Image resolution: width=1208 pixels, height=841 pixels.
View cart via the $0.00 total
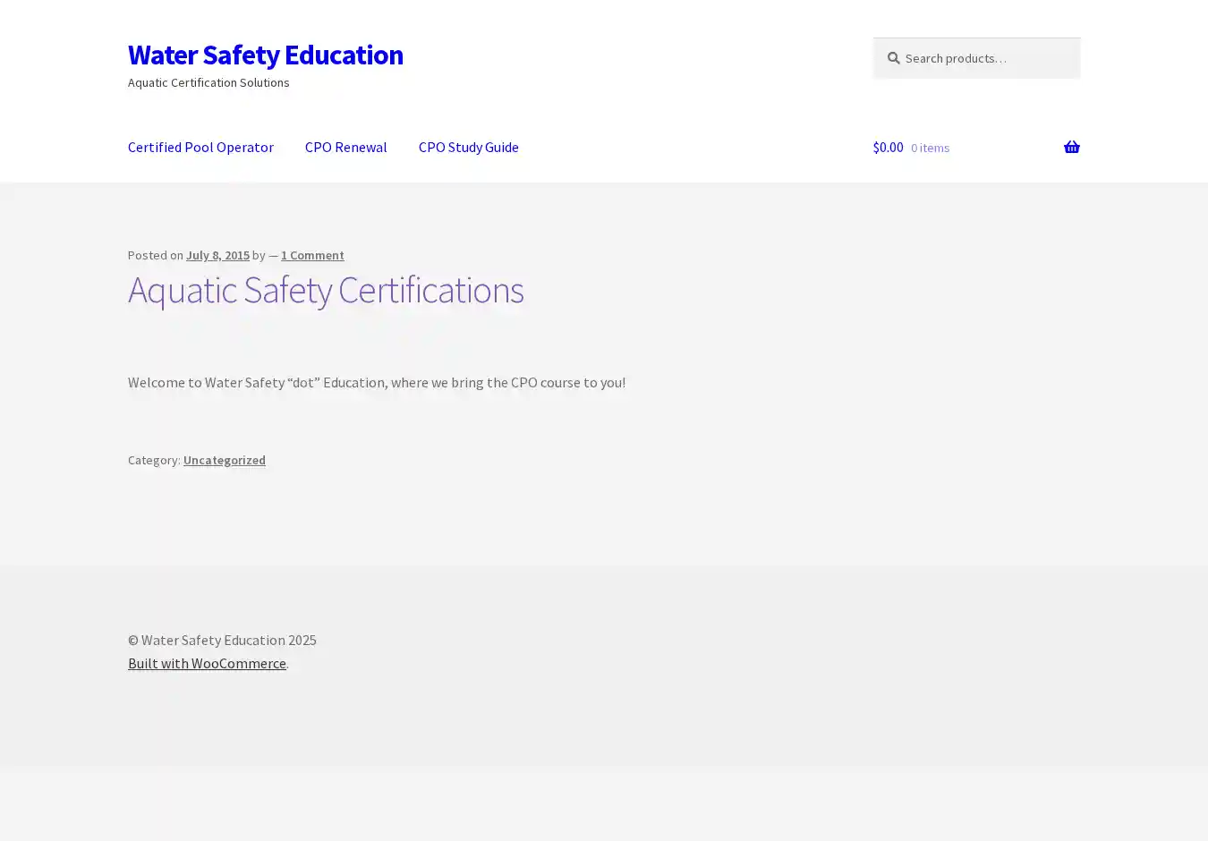pyautogui.click(x=888, y=148)
